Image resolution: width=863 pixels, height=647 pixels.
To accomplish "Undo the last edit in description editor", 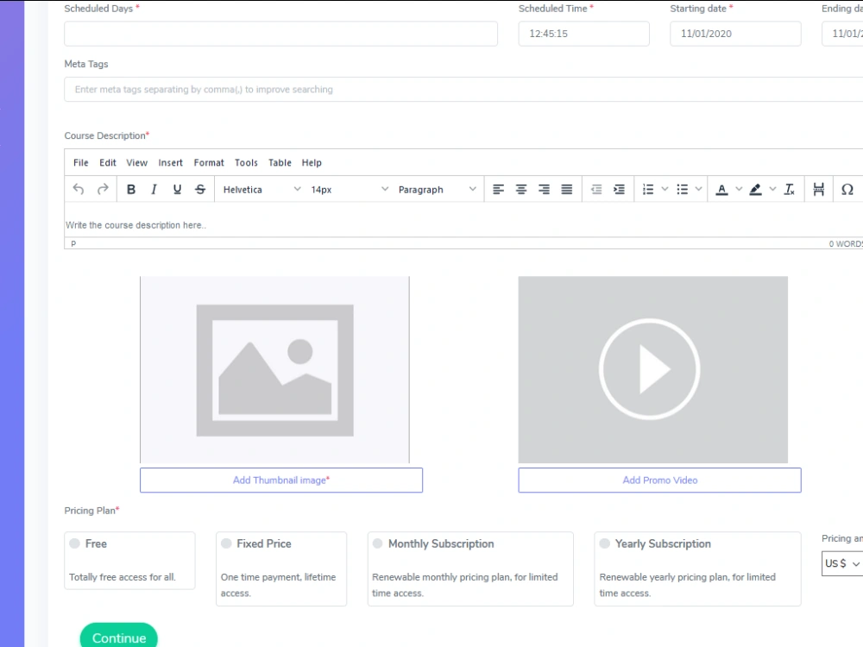I will [x=79, y=189].
